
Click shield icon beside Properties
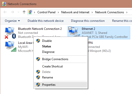(38, 85)
